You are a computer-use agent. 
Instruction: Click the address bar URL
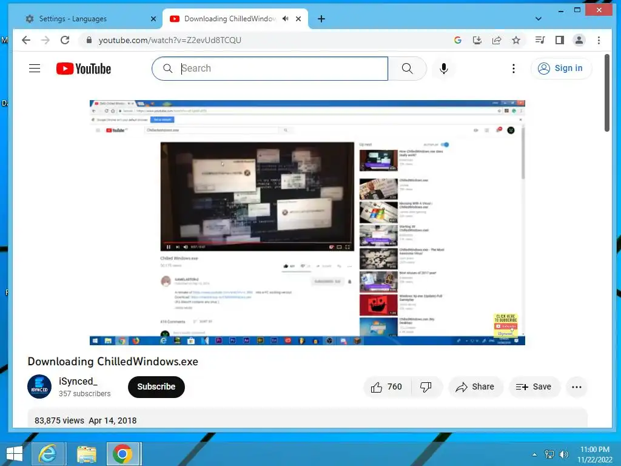tap(170, 40)
